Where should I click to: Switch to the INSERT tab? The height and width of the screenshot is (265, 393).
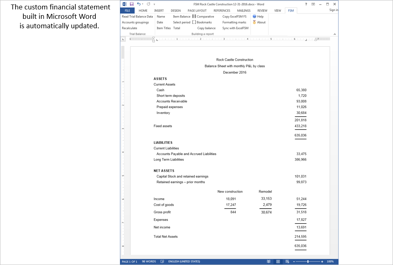[x=159, y=11]
